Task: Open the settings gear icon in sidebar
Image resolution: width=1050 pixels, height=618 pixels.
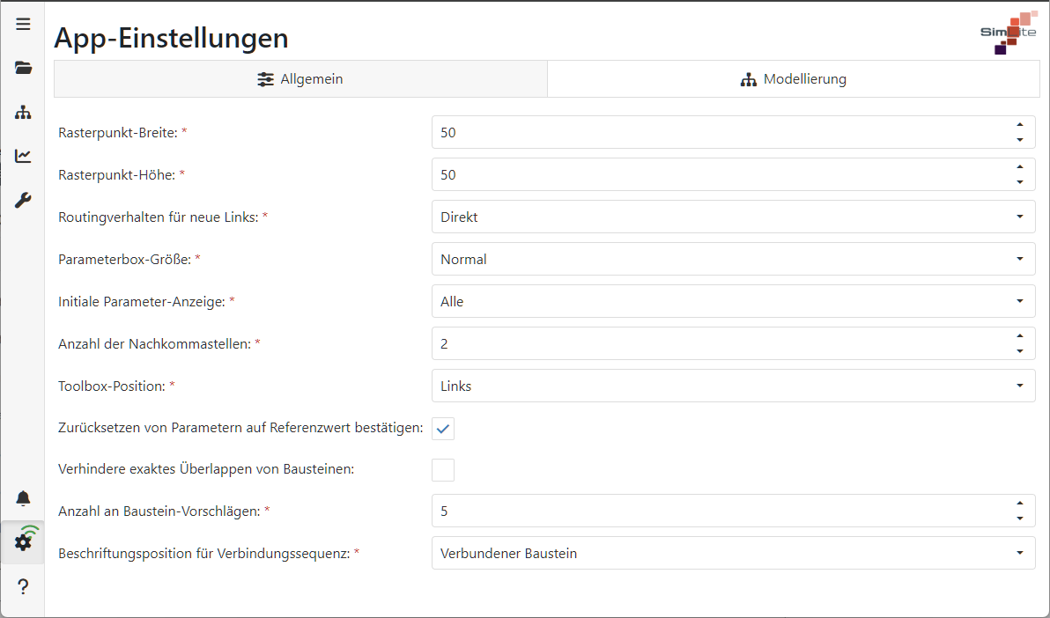Action: pos(23,541)
